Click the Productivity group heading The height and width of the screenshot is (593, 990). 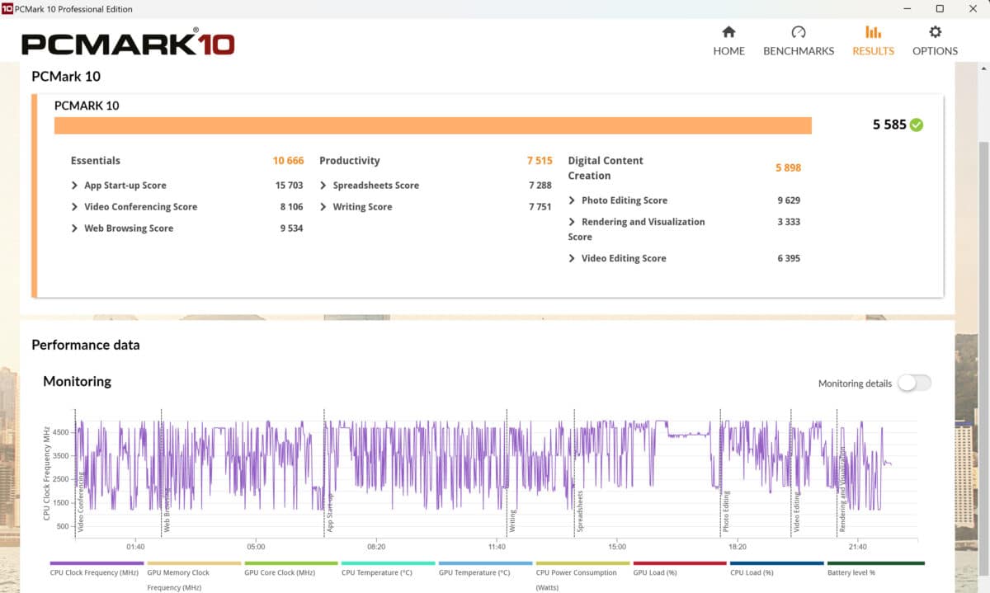[x=350, y=161]
